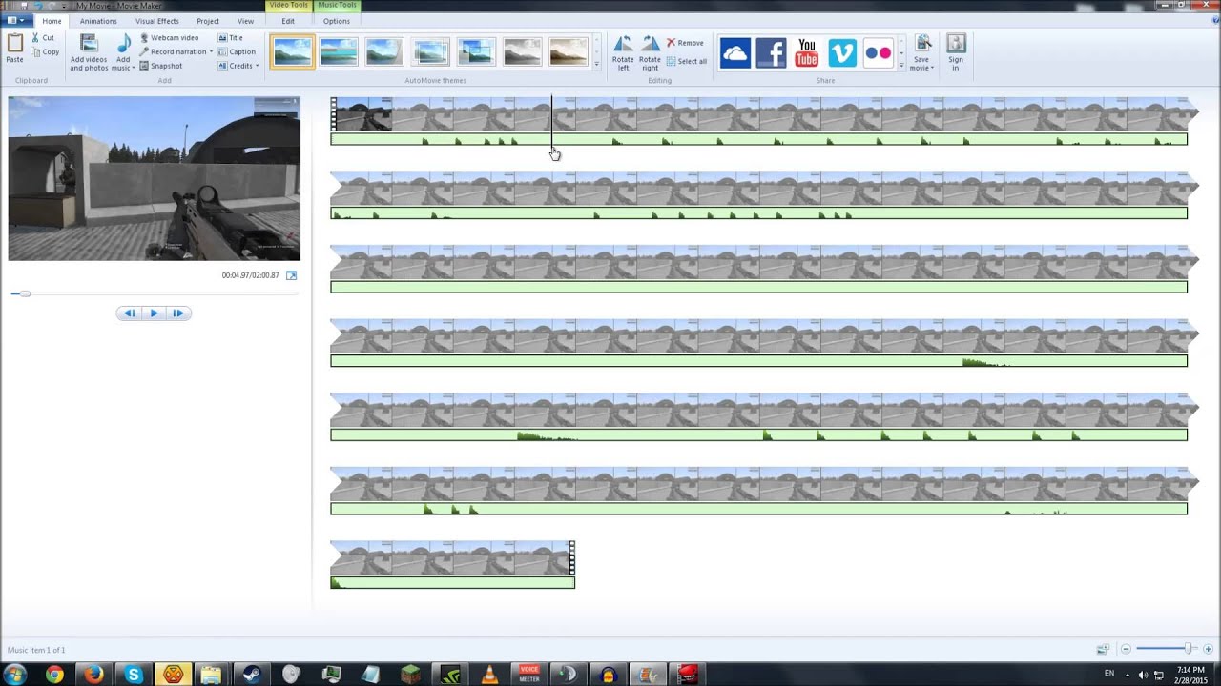
Task: Click Record narration button
Action: tap(173, 51)
